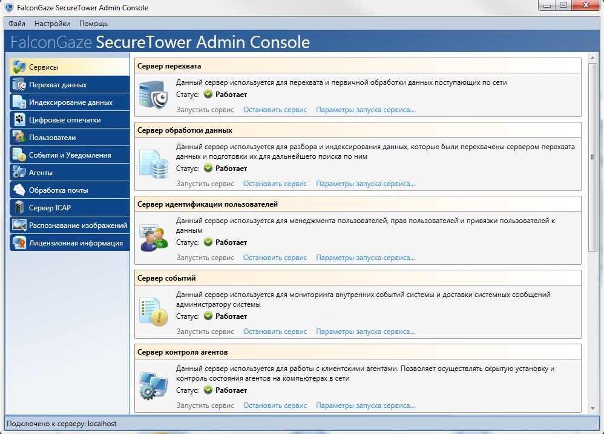This screenshot has width=604, height=434.
Task: Open launch parameters for Сервер перехвата
Action: [x=365, y=110]
